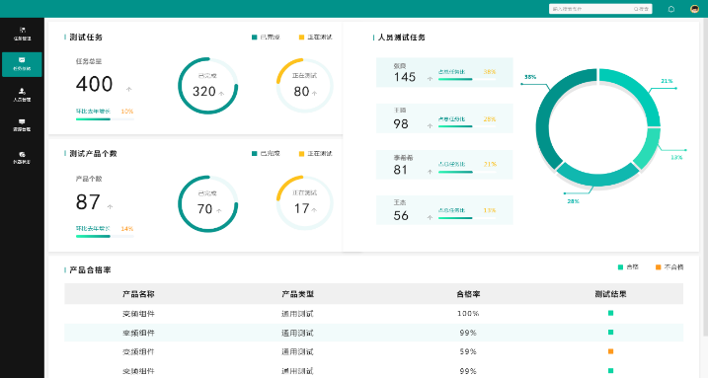The height and width of the screenshot is (378, 708).
Task: Click the up arrow beside the 400 total
Action: (x=129, y=89)
